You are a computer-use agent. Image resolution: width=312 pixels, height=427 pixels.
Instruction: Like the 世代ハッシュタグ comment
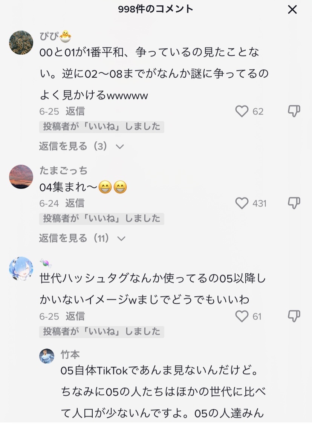coord(242,316)
